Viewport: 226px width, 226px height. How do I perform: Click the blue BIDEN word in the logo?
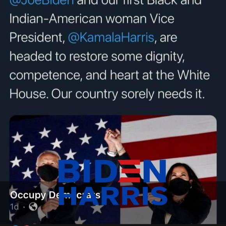point(112,171)
